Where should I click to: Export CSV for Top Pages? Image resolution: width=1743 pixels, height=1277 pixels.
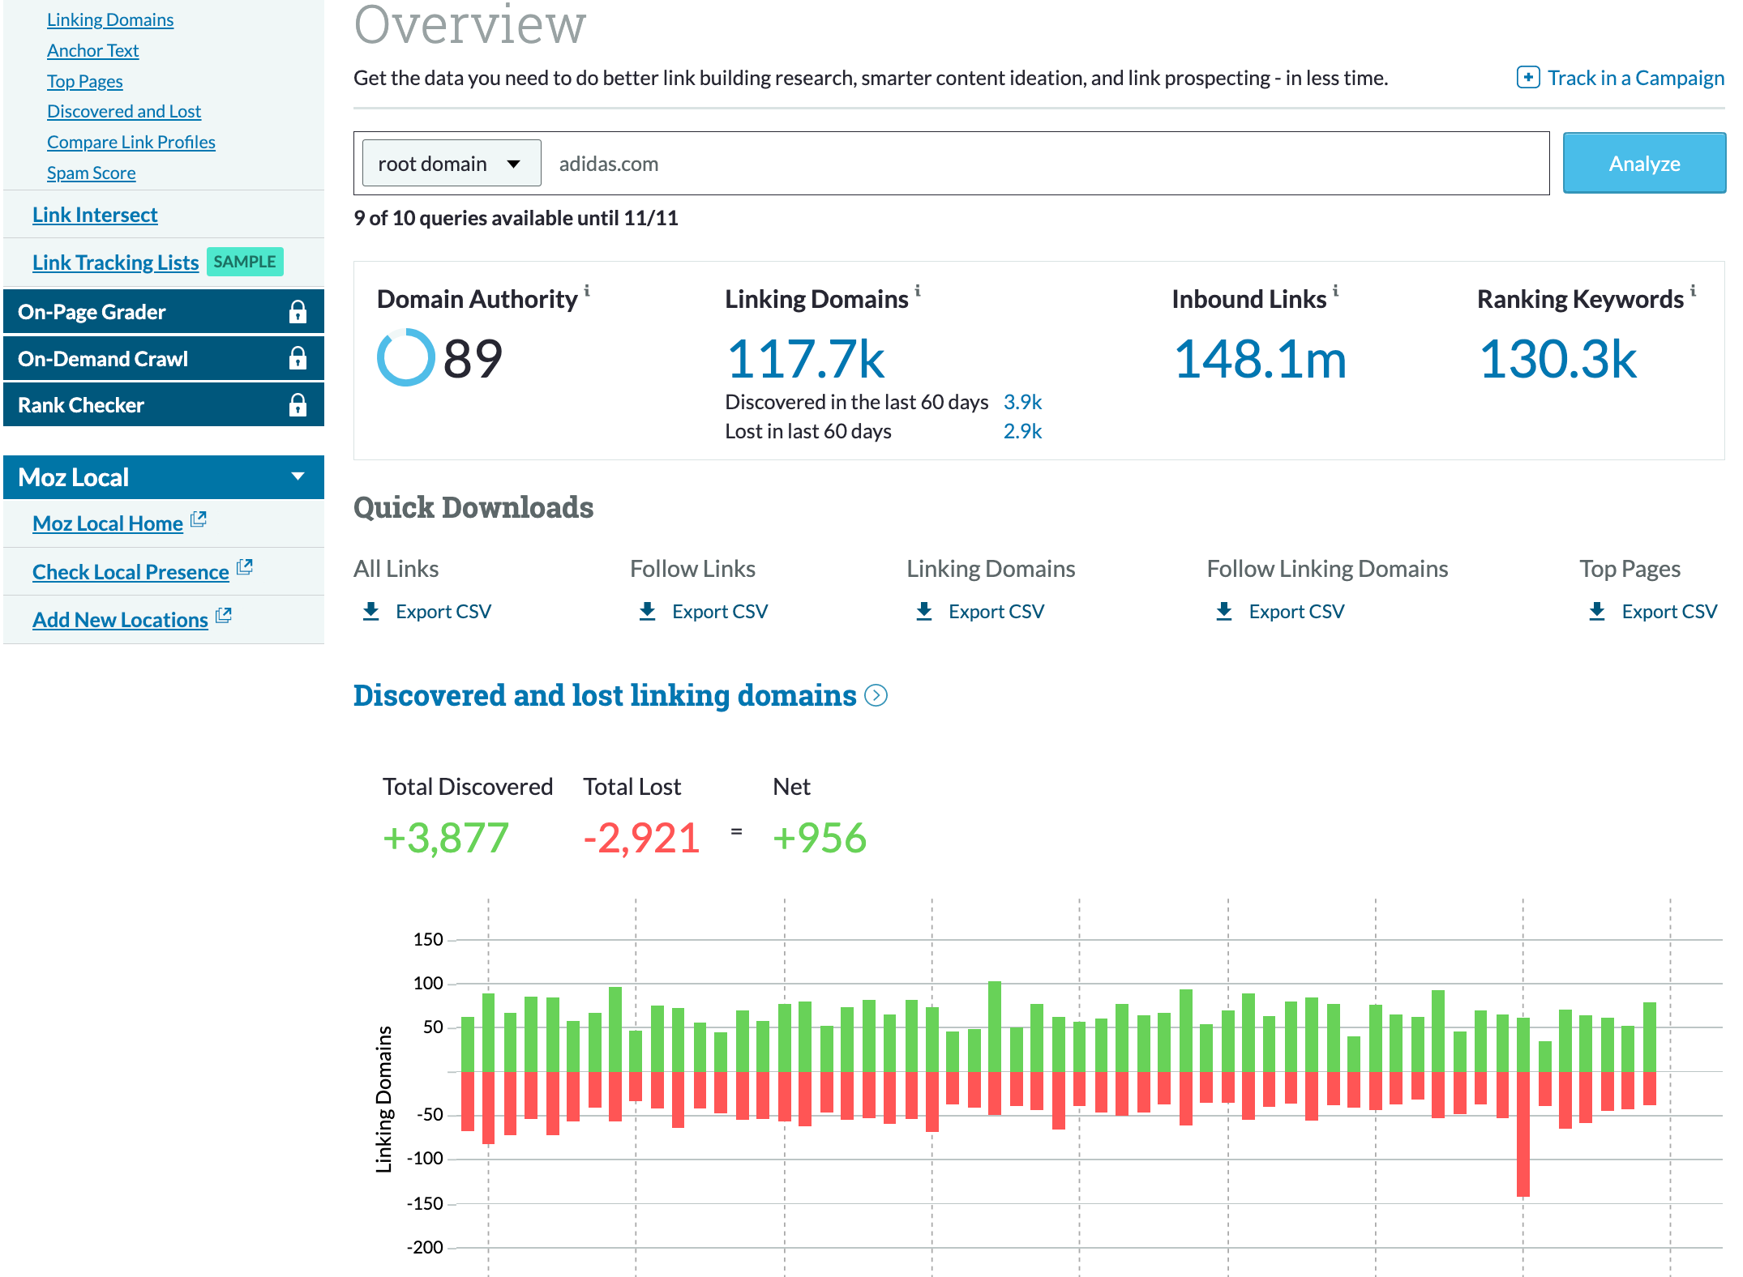tap(1669, 611)
